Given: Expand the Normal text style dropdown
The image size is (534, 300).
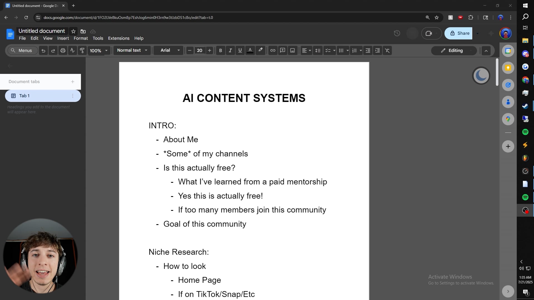Looking at the screenshot, I should tap(132, 50).
